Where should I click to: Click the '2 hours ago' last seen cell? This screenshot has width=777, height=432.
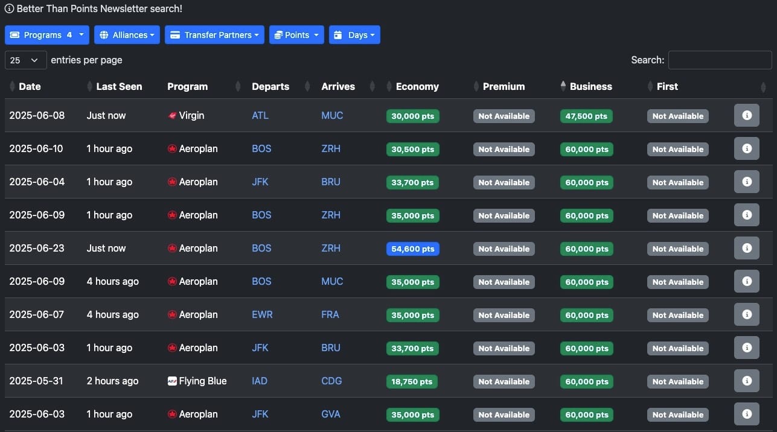click(x=112, y=381)
